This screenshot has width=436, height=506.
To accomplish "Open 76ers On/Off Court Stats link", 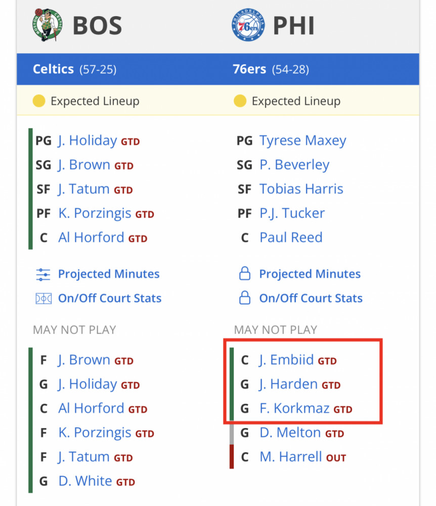I will point(311,298).
